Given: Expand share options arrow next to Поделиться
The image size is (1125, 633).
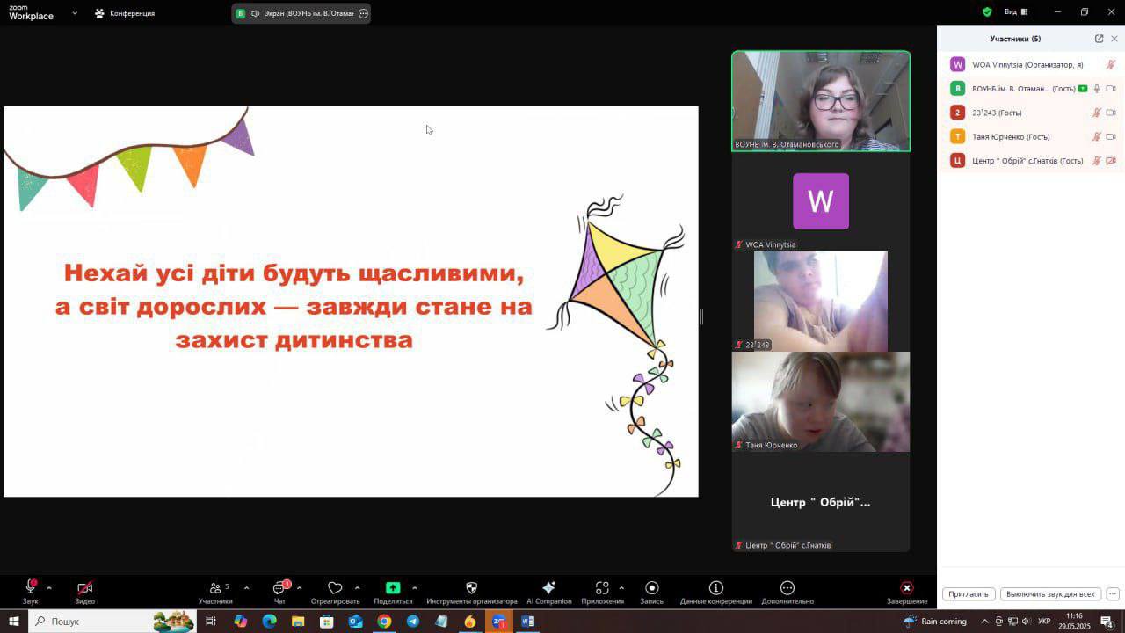Looking at the screenshot, I should point(414,587).
